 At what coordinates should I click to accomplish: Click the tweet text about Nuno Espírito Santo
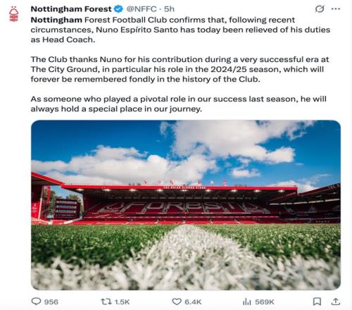[180, 30]
